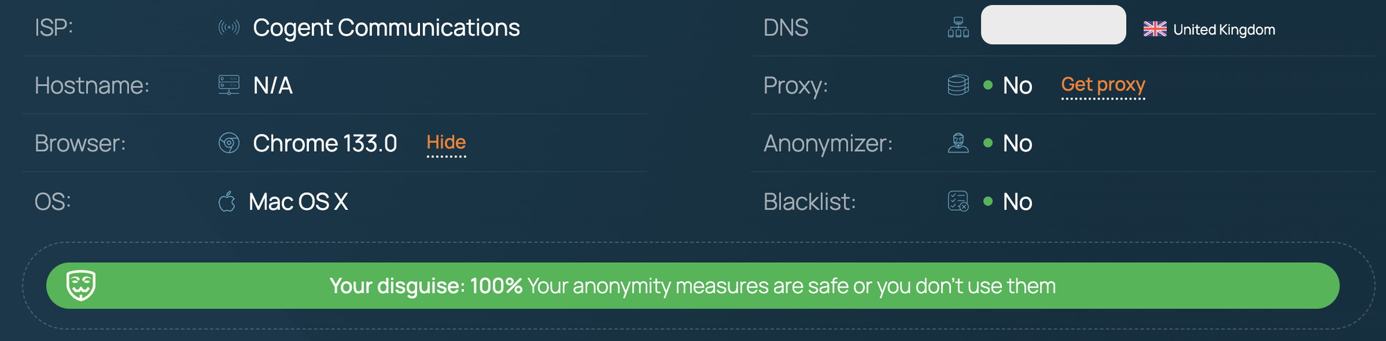Click the Proxy green status dot

tap(988, 85)
